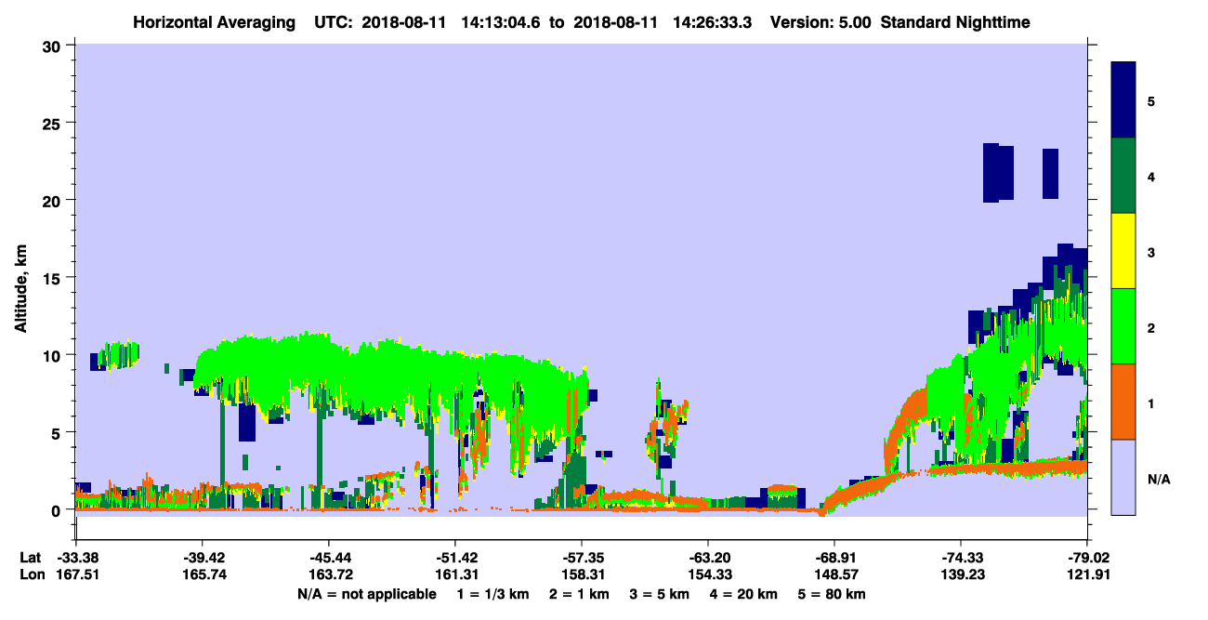1208x620 pixels.
Task: Click latitude value '-68.91'
Action: pyautogui.click(x=834, y=558)
